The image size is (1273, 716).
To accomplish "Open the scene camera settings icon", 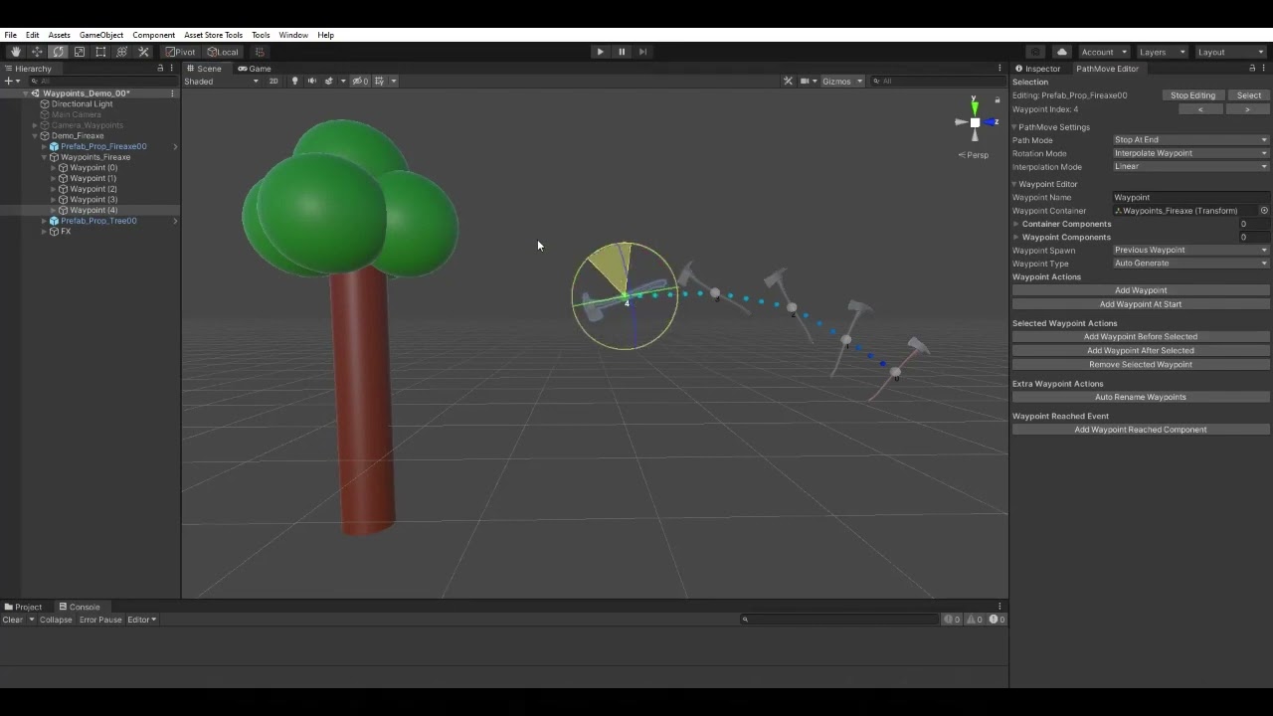I will click(806, 82).
